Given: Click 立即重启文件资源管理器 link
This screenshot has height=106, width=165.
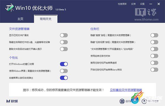Looking at the screenshot, I should [x=126, y=90].
